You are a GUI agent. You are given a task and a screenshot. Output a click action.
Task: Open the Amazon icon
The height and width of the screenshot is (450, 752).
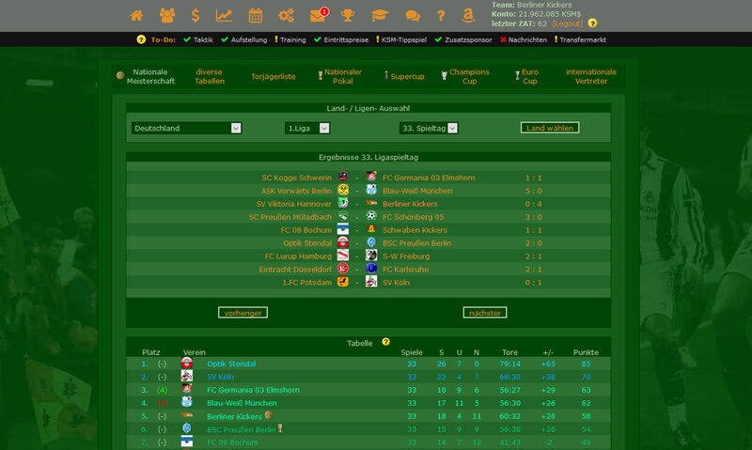[468, 16]
